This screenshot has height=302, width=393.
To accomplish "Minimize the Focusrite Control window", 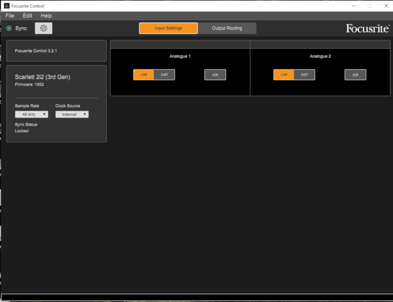I will 354,6.
